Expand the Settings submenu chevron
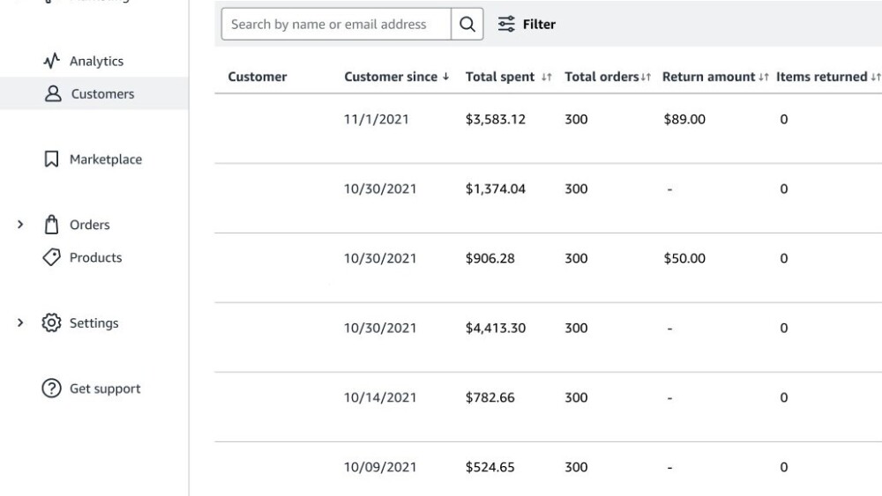This screenshot has width=882, height=496. tap(20, 323)
